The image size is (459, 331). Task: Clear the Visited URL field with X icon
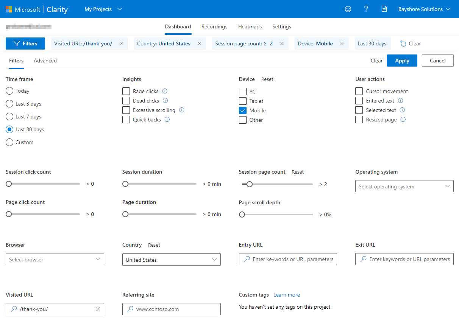(98, 309)
